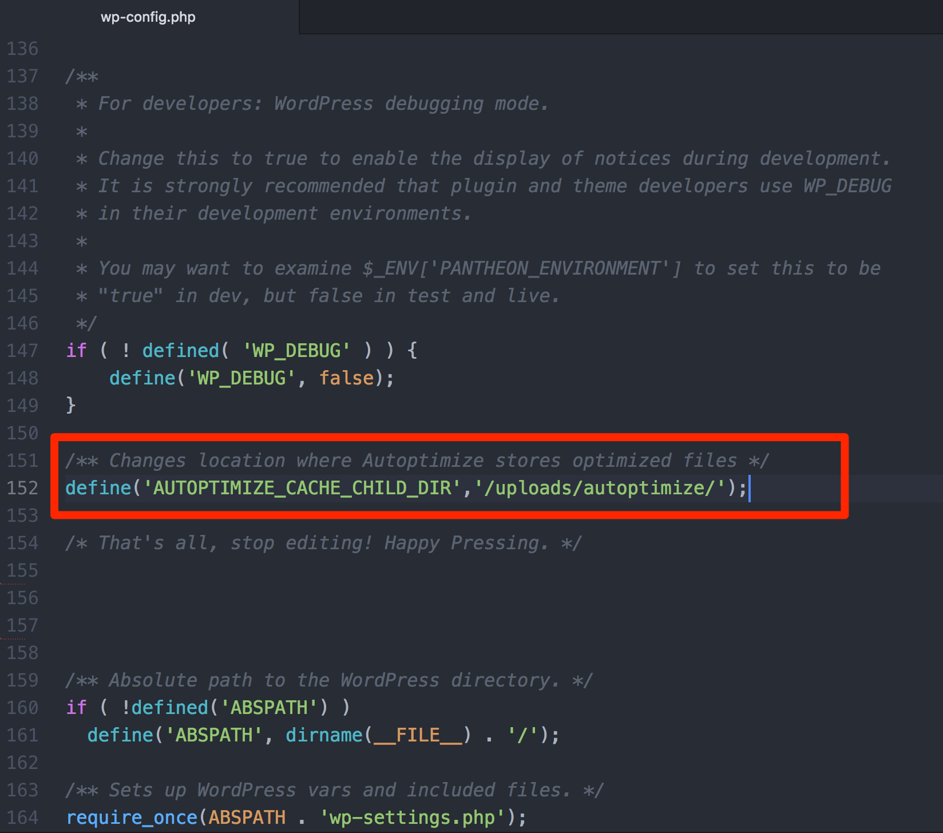The image size is (943, 833).
Task: Click the ABSPATH string on line 160
Action: point(269,707)
